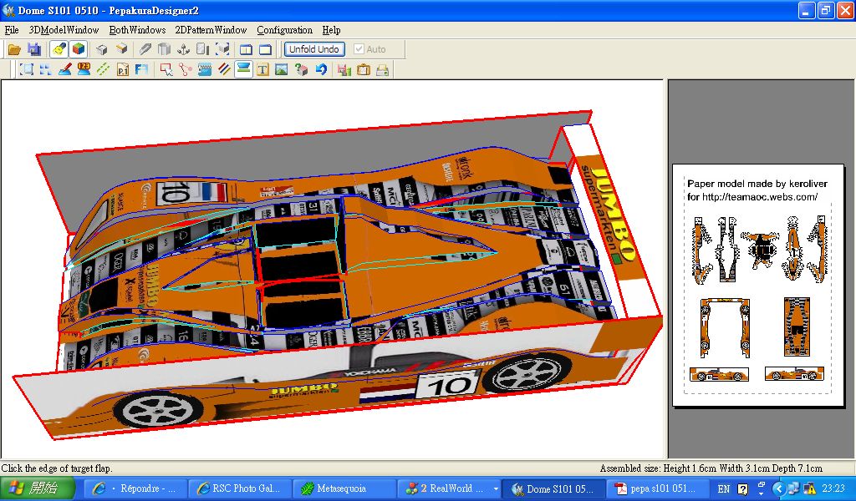This screenshot has width=856, height=501.
Task: Open the Help menu
Action: (331, 30)
